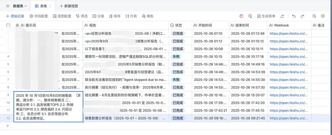Select the 提示词 column header

48,25
